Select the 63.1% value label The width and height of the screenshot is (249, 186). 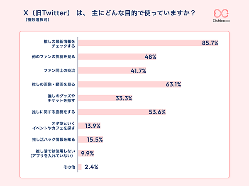pos(173,84)
